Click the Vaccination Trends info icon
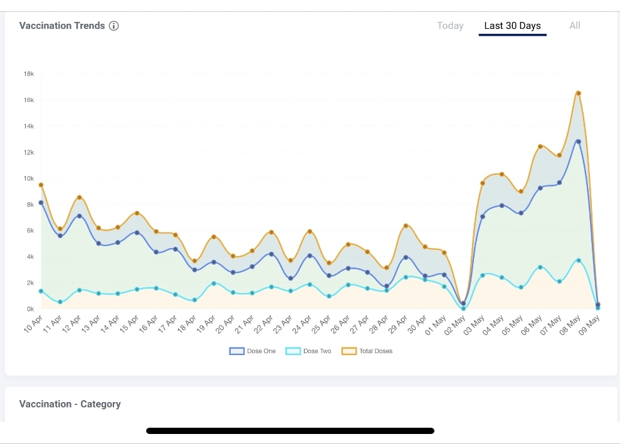Screen dimensions: 620x444 point(113,26)
